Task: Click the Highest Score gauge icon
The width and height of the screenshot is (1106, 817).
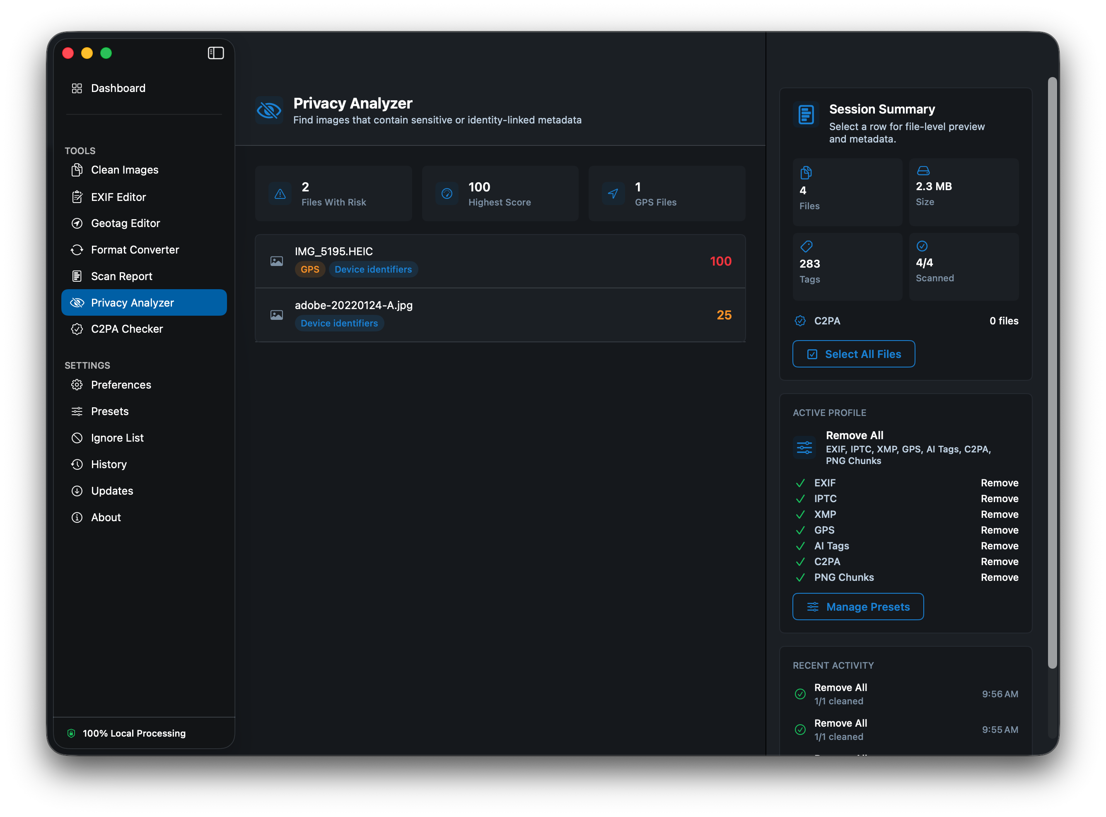Action: coord(447,193)
